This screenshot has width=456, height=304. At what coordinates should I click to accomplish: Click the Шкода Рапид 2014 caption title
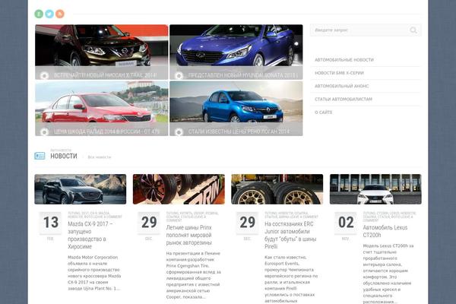[x=106, y=131]
